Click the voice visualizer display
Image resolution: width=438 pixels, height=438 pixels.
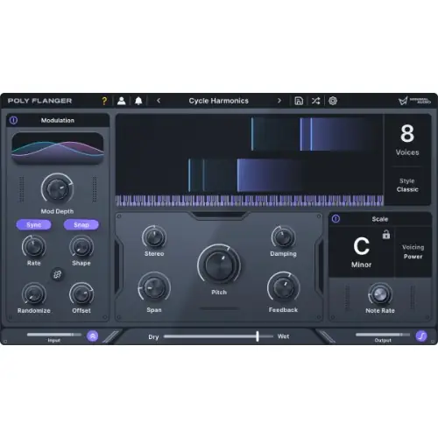pyautogui.click(x=250, y=155)
